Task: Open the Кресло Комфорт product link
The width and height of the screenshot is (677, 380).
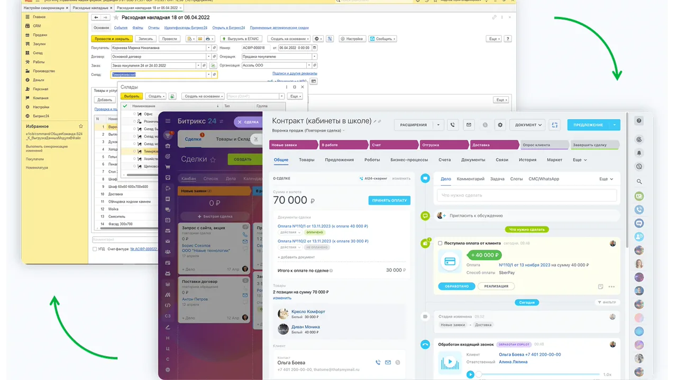Action: (x=308, y=311)
